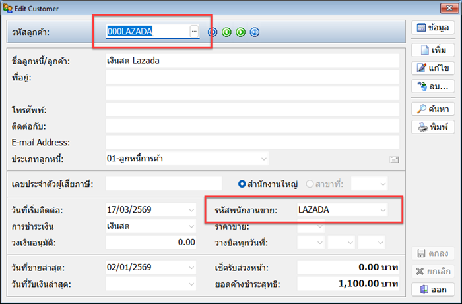The height and width of the screenshot is (304, 462).
Task: Go to the previous customer record
Action: coord(226,32)
